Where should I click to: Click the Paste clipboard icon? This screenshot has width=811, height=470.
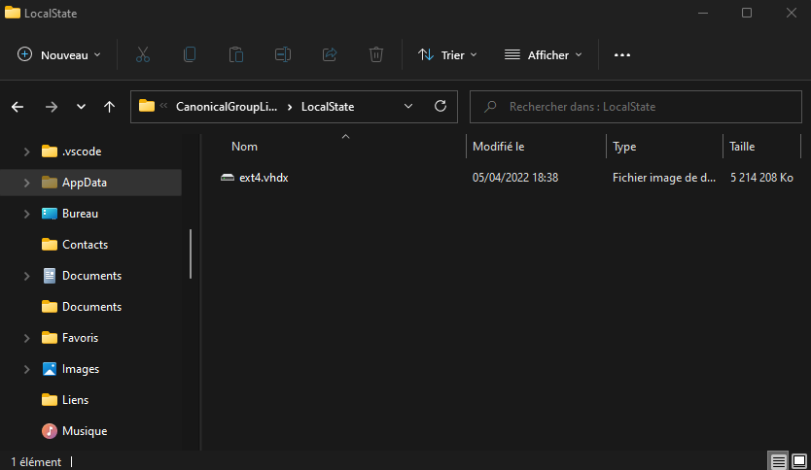click(236, 54)
